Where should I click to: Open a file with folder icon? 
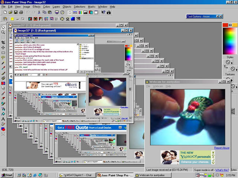[10, 12]
